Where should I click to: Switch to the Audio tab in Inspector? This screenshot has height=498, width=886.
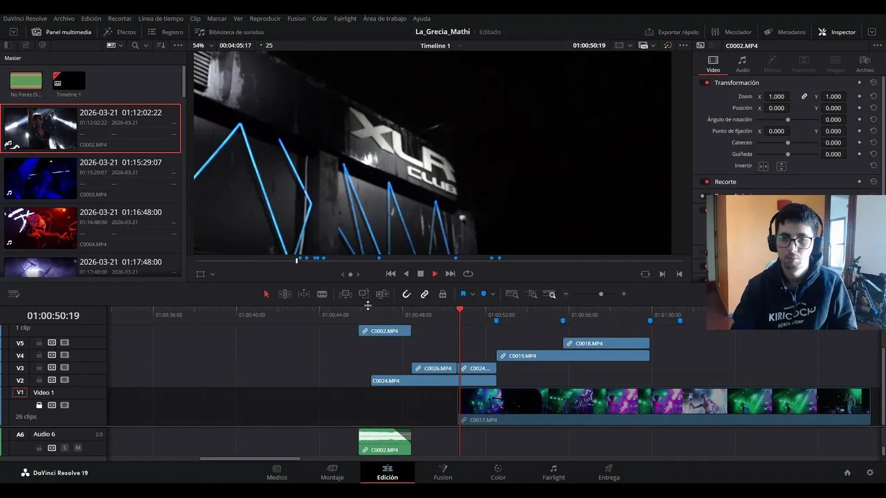742,64
